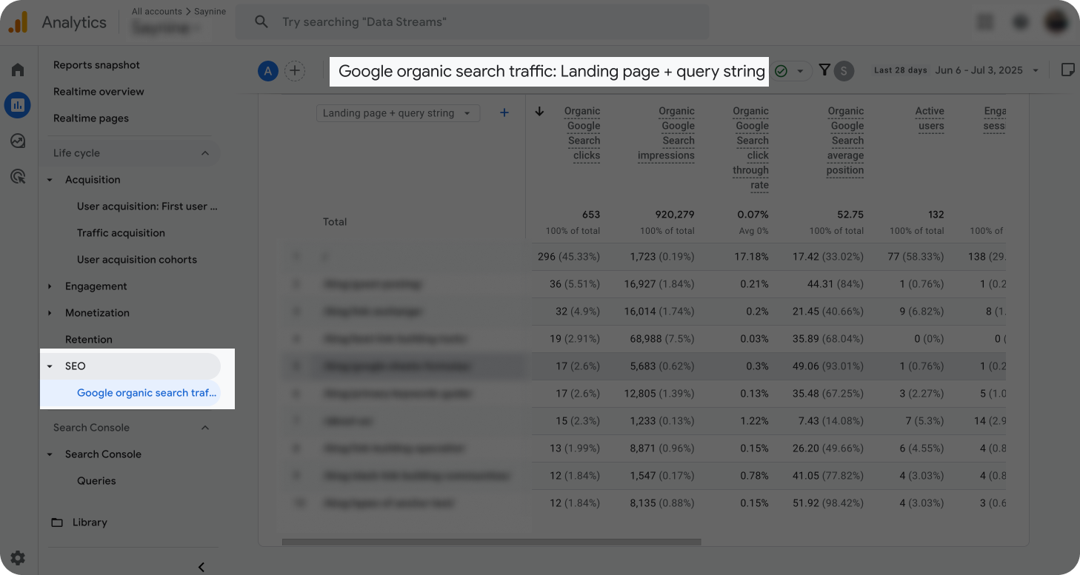
Task: Click the search magnifier icon
Action: pyautogui.click(x=261, y=22)
